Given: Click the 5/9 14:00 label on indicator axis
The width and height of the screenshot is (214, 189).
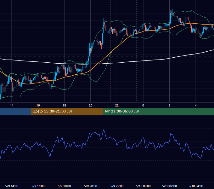Looking at the screenshot, I should 12,186.
